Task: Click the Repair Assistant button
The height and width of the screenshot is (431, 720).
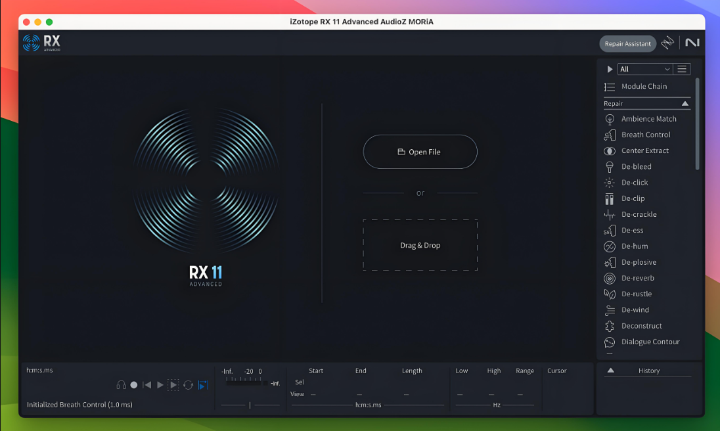Action: coord(628,43)
